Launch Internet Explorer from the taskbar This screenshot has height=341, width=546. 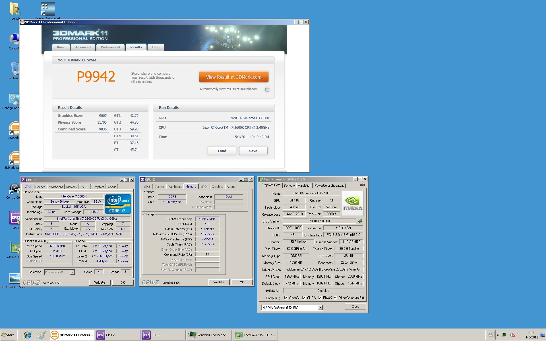pyautogui.click(x=27, y=335)
